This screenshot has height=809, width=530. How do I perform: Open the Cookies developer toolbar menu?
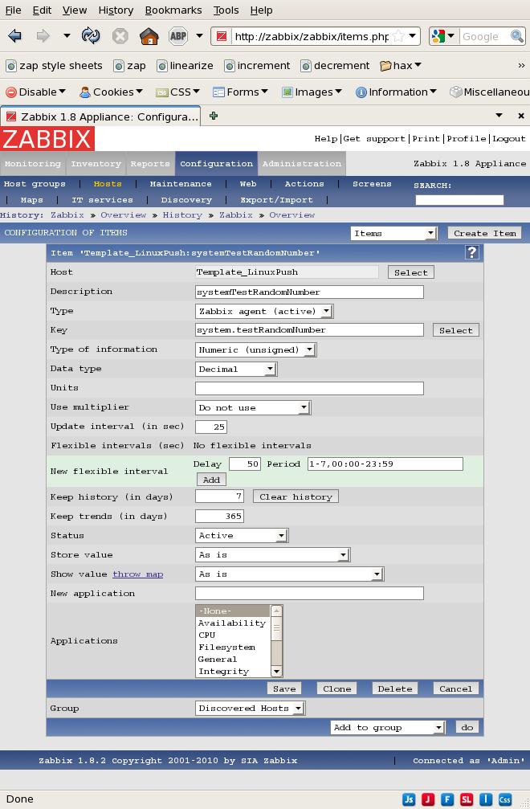pyautogui.click(x=111, y=92)
